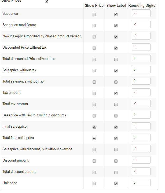Focus Rounding Digits field for Final salesprice
Screen dimensions: 165x193
[x=141, y=126]
